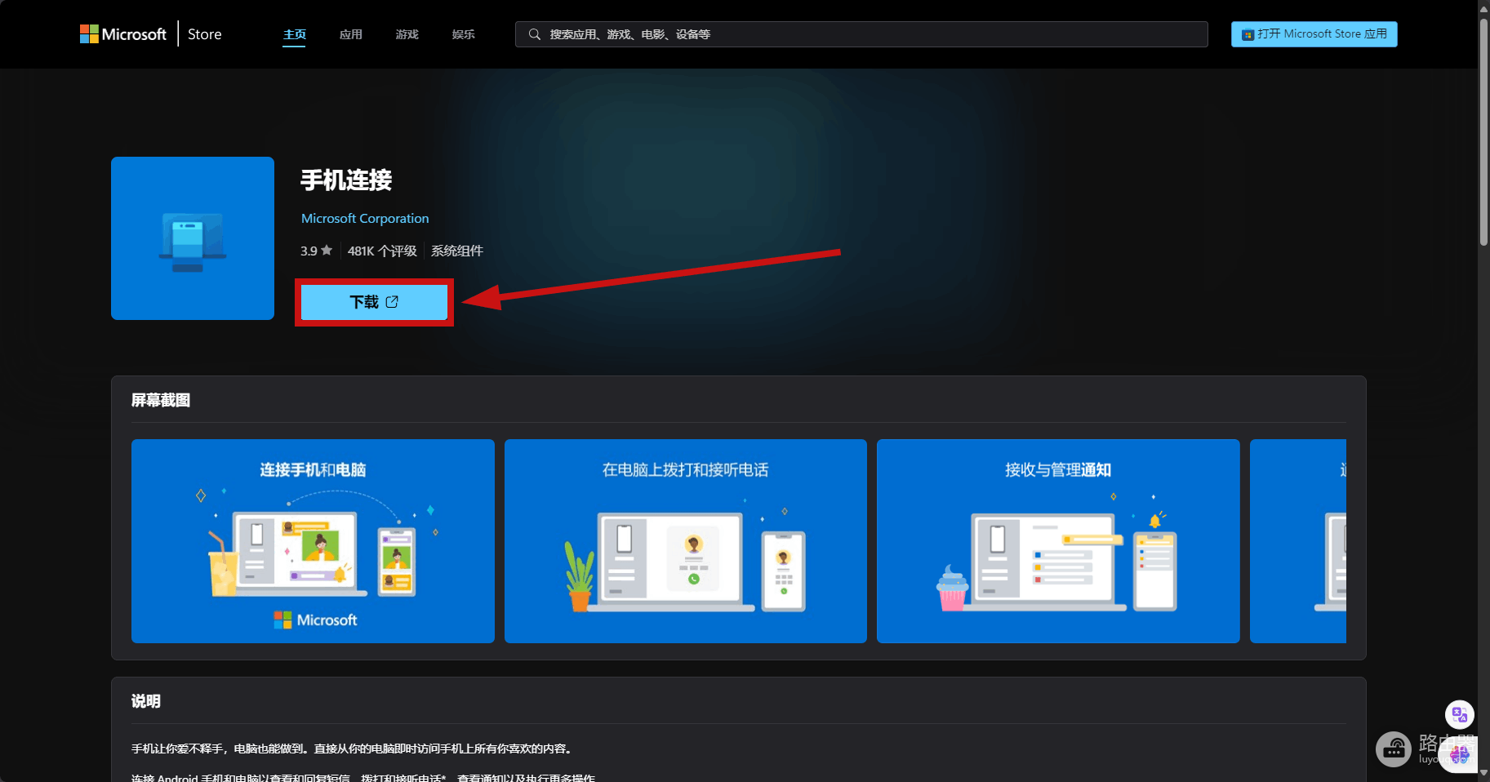1490x782 pixels.
Task: Click the translate floating icon
Action: pos(1459,715)
